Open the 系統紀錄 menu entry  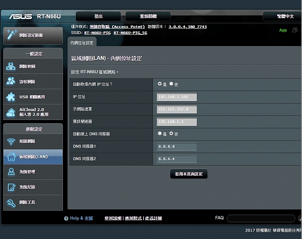[x=33, y=187]
